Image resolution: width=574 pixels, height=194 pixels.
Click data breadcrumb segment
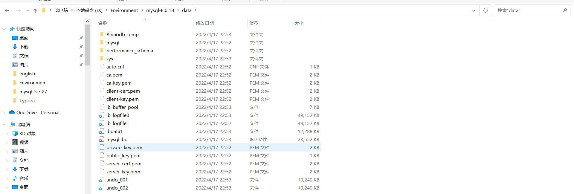pos(187,10)
